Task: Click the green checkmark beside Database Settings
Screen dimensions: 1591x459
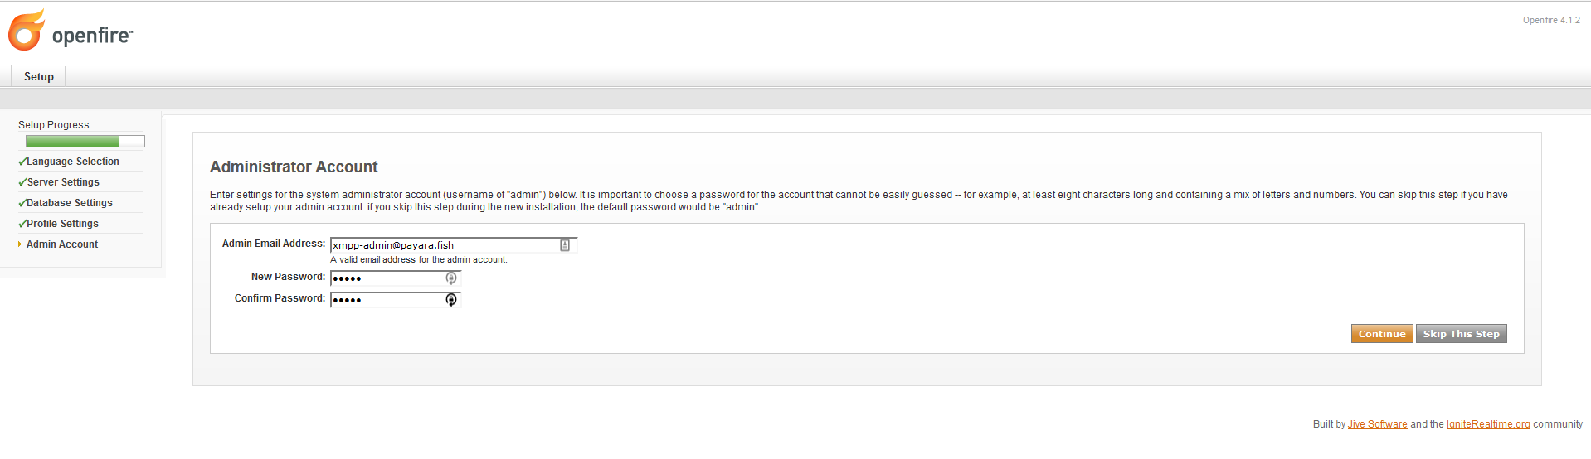Action: [x=22, y=204]
